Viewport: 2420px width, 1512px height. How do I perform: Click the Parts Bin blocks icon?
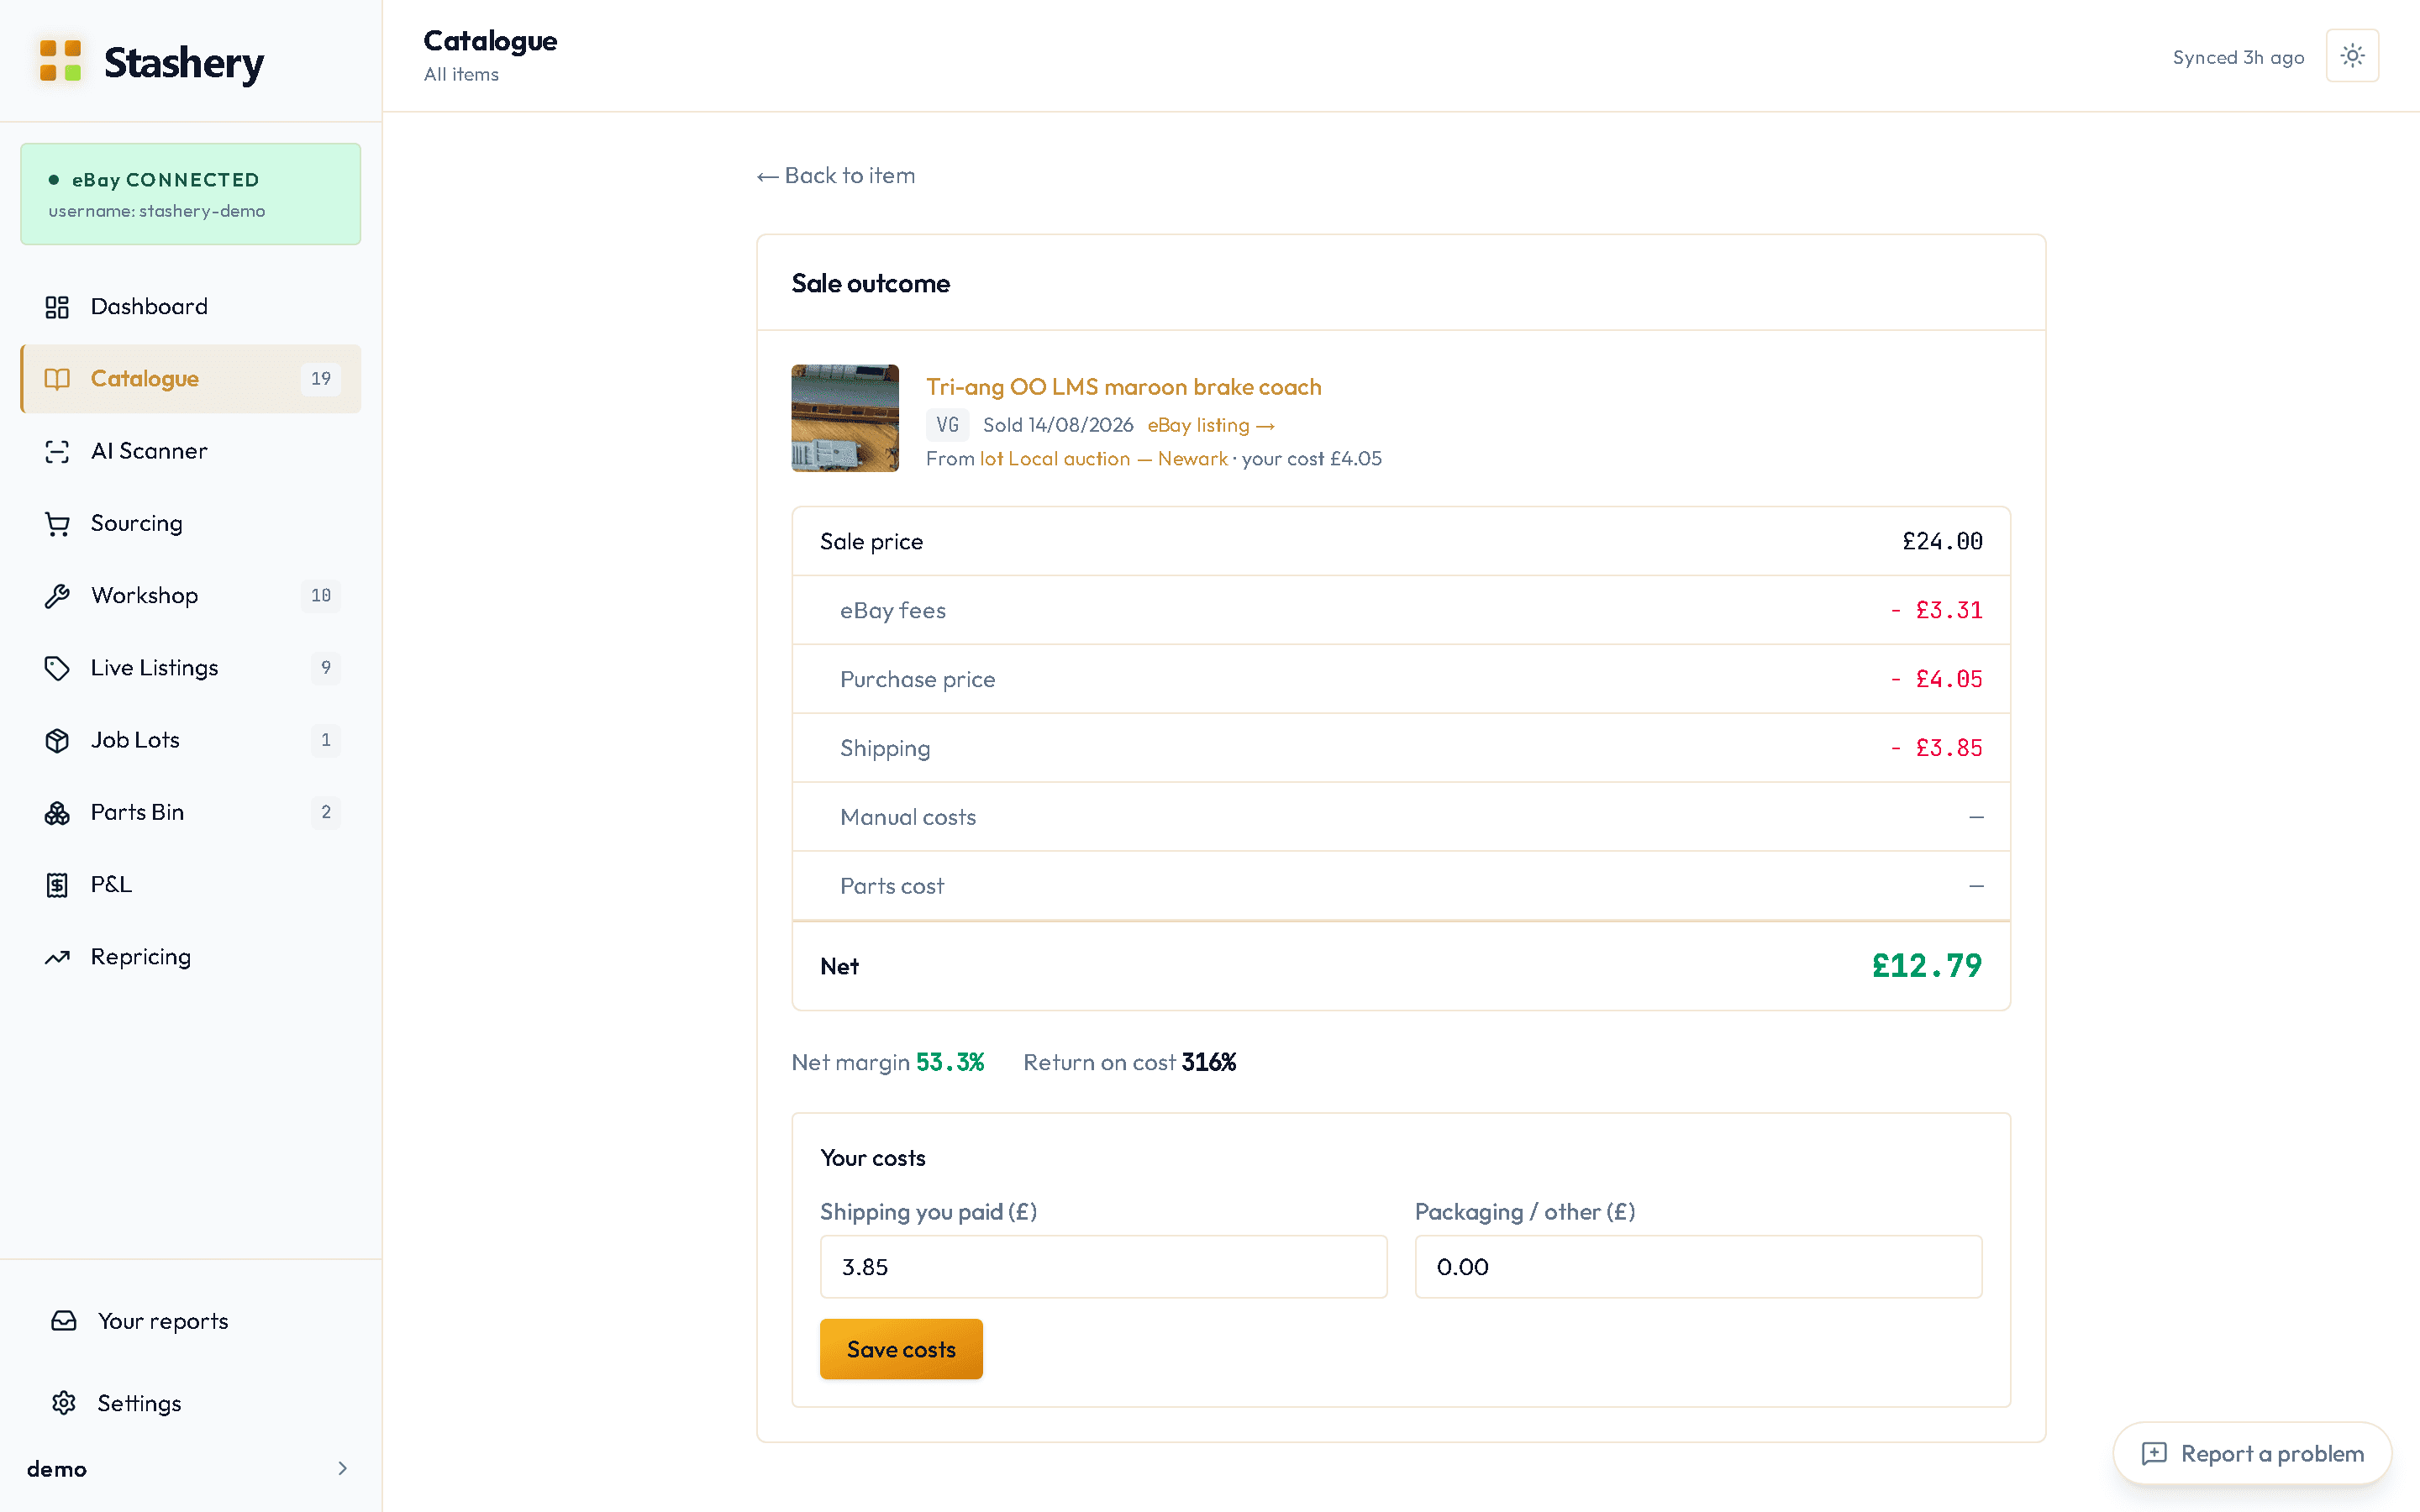point(57,813)
